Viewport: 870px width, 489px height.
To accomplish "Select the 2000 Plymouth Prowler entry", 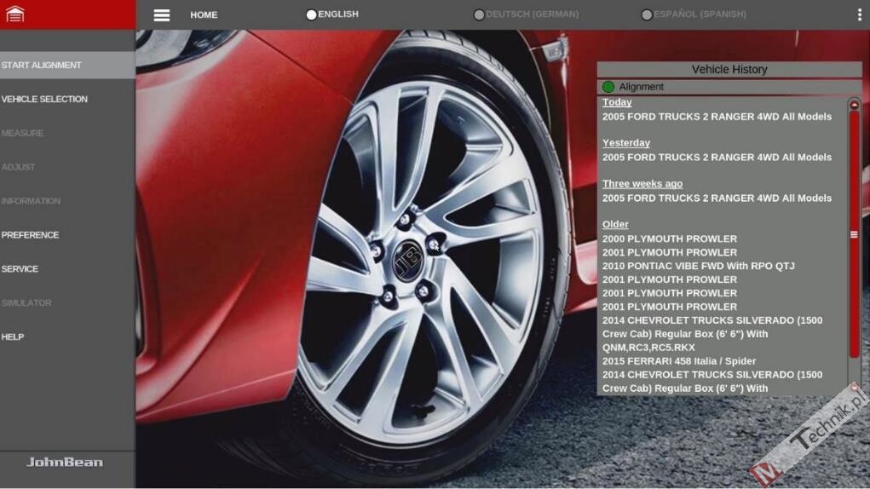I will 670,239.
